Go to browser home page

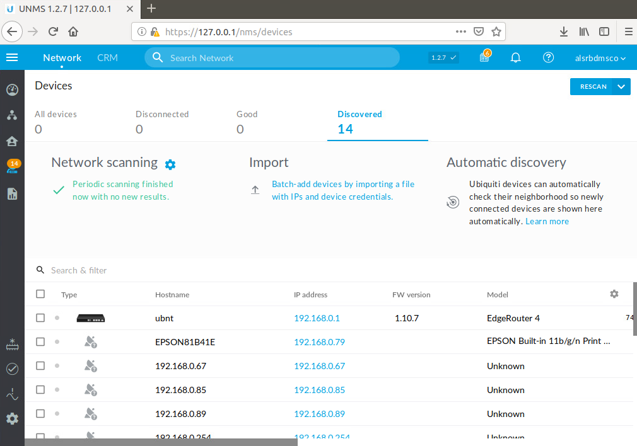[x=73, y=31]
